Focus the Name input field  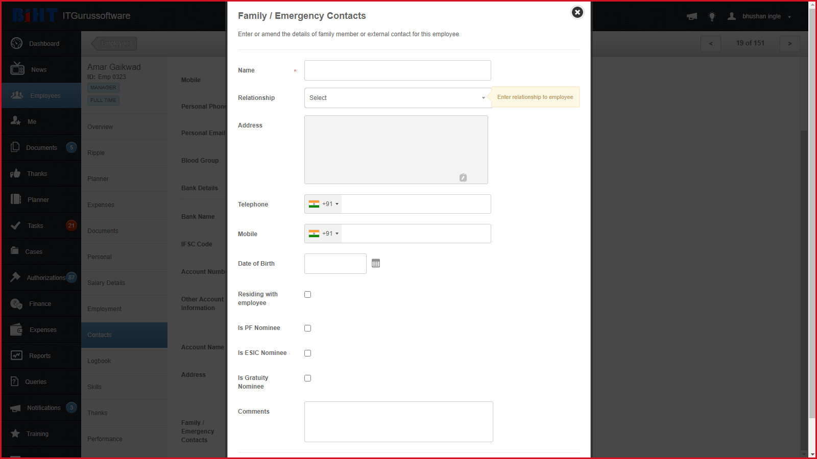[x=398, y=70]
